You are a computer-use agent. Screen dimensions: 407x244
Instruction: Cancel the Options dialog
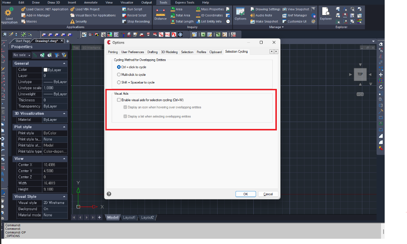click(268, 194)
